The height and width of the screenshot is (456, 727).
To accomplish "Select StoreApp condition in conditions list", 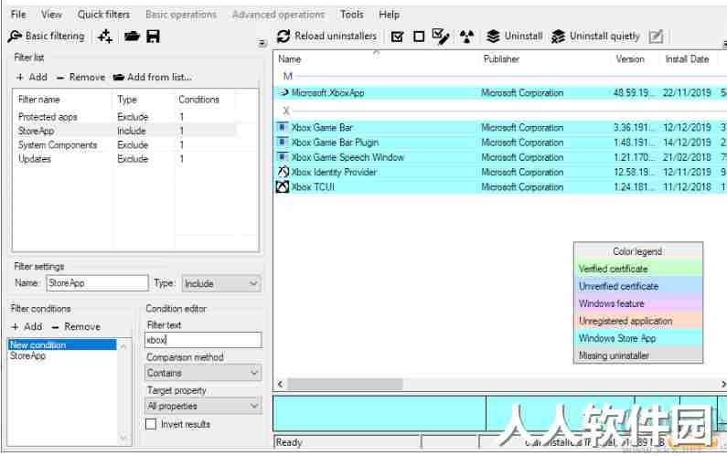I will coord(62,355).
